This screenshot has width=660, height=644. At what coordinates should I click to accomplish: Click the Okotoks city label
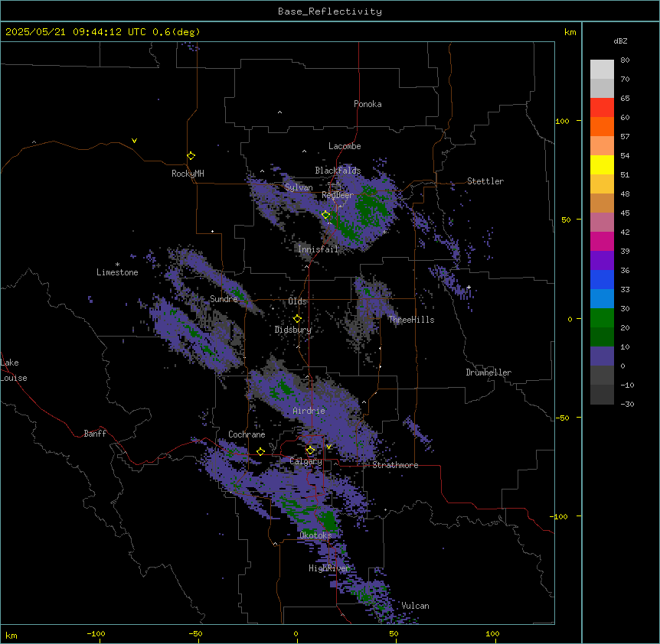pyautogui.click(x=315, y=535)
